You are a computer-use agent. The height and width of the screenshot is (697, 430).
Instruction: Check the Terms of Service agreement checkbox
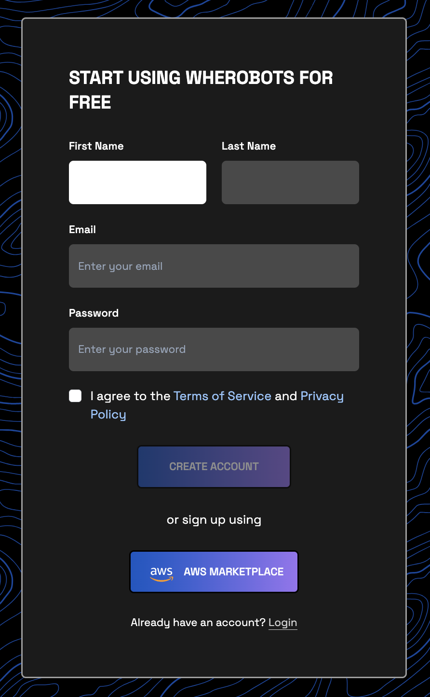coord(75,396)
